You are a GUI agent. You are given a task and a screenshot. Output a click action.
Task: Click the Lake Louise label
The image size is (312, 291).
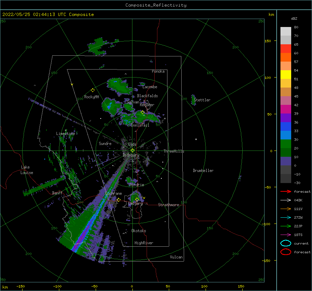pyautogui.click(x=27, y=170)
